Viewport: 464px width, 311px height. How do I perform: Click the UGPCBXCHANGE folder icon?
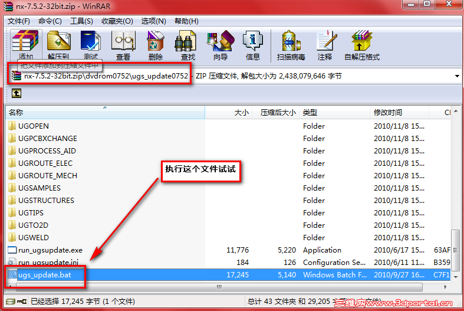pyautogui.click(x=12, y=138)
